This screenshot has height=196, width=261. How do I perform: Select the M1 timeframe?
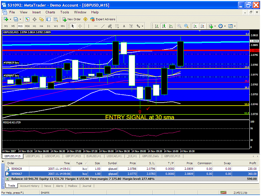(x=6, y=26)
